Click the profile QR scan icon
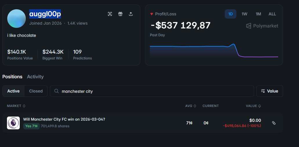Screen dimensions: 299x147 coord(110,14)
